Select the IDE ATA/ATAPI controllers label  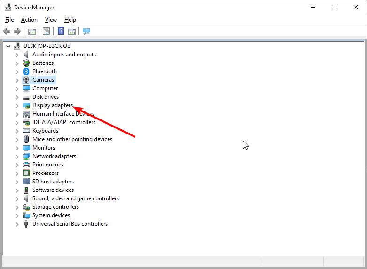click(x=64, y=122)
